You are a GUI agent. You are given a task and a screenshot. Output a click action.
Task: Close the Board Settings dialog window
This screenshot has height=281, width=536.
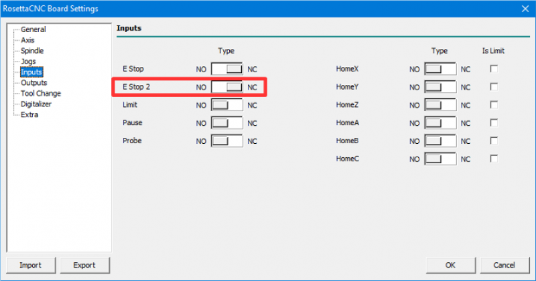pos(523,9)
